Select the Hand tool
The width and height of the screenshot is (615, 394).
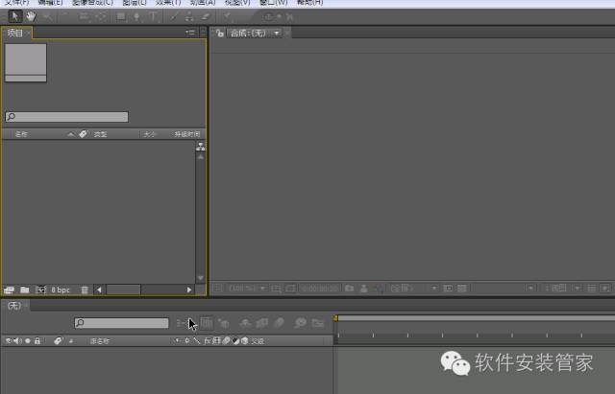(x=31, y=16)
